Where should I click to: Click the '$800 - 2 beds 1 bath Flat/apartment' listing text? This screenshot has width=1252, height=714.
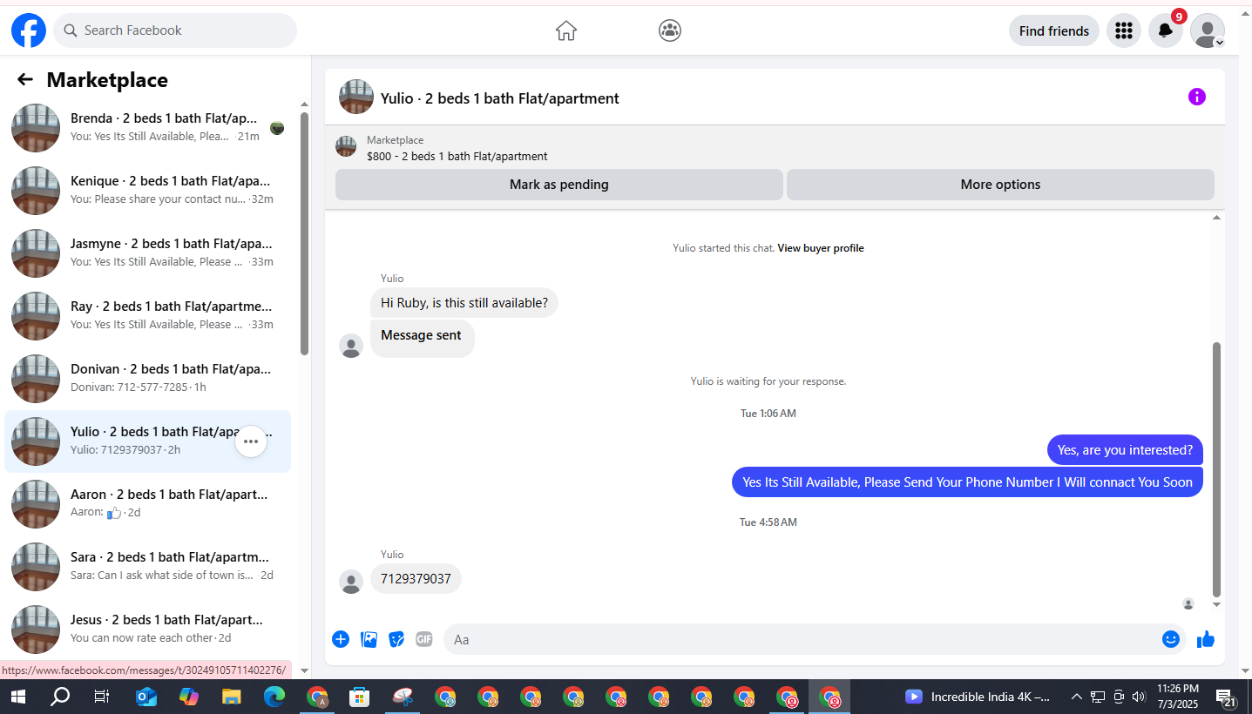[x=457, y=157]
